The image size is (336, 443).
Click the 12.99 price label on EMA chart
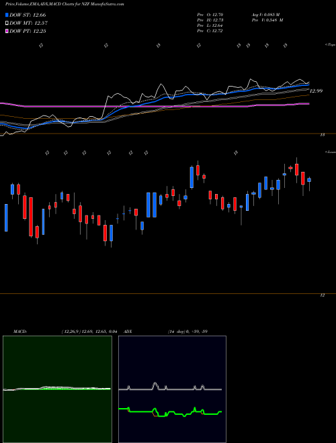(x=316, y=91)
